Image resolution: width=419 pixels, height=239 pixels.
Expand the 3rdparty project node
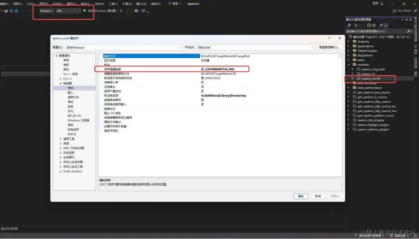(348, 41)
